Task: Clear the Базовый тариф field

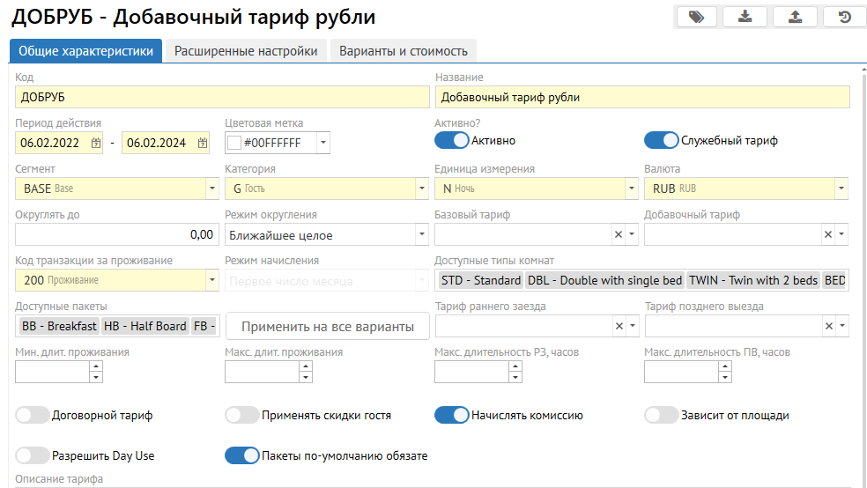Action: 619,235
